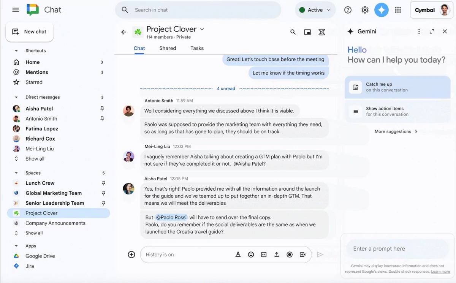The height and width of the screenshot is (283, 456).
Task: Switch to the Shared tab
Action: click(168, 48)
